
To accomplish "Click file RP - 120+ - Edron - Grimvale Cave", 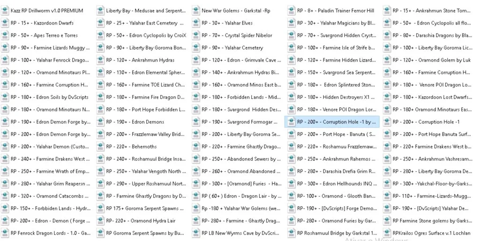I will point(241,60).
